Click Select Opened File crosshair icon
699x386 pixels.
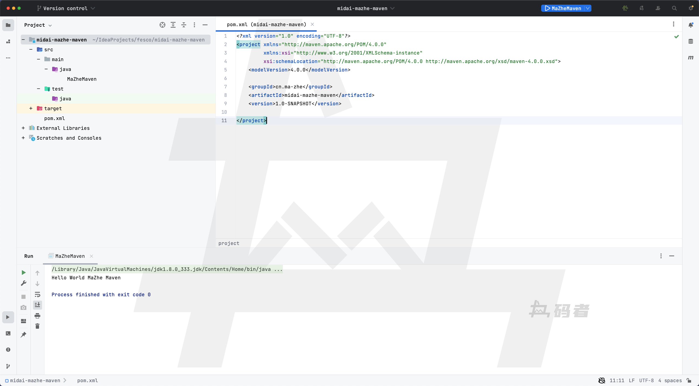coord(162,25)
